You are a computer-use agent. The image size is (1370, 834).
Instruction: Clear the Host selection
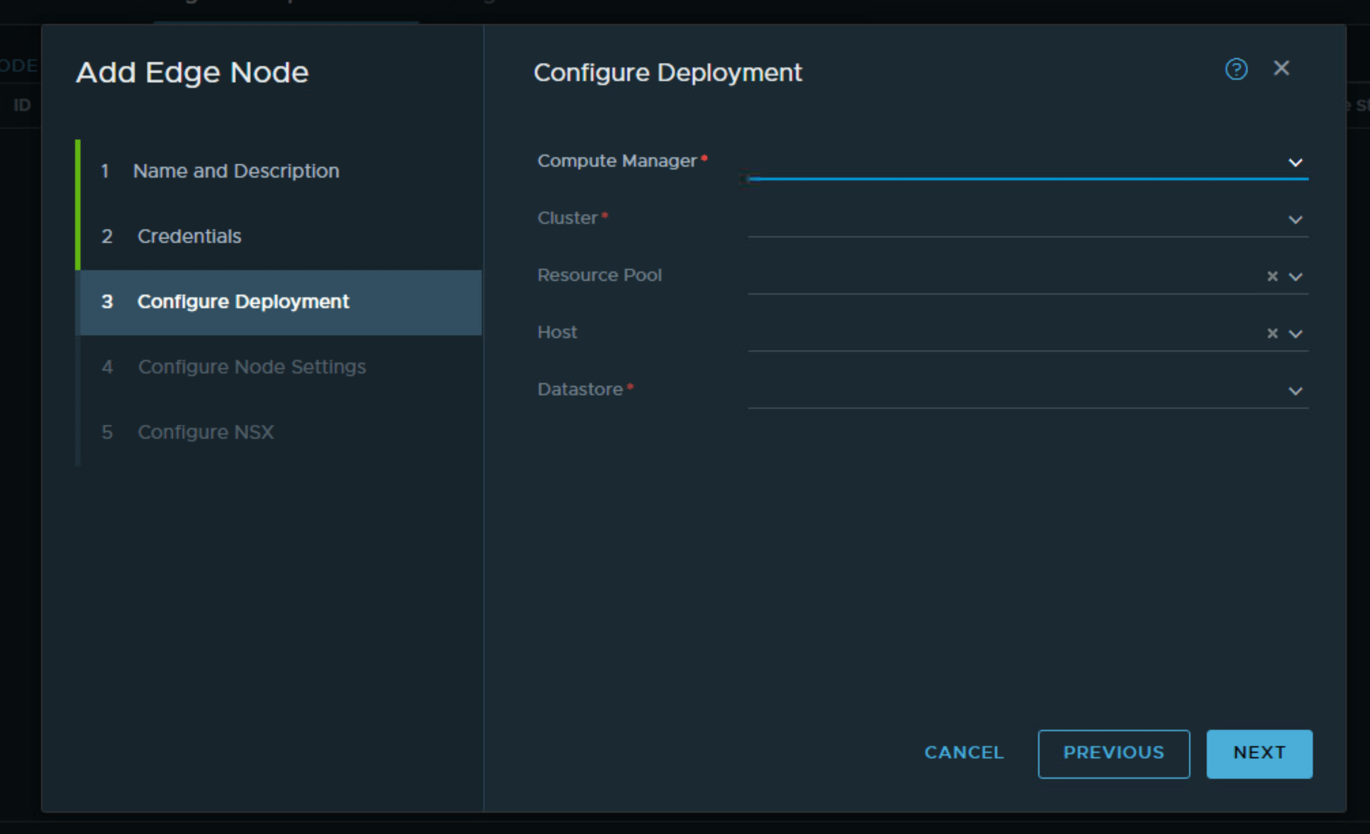1272,333
